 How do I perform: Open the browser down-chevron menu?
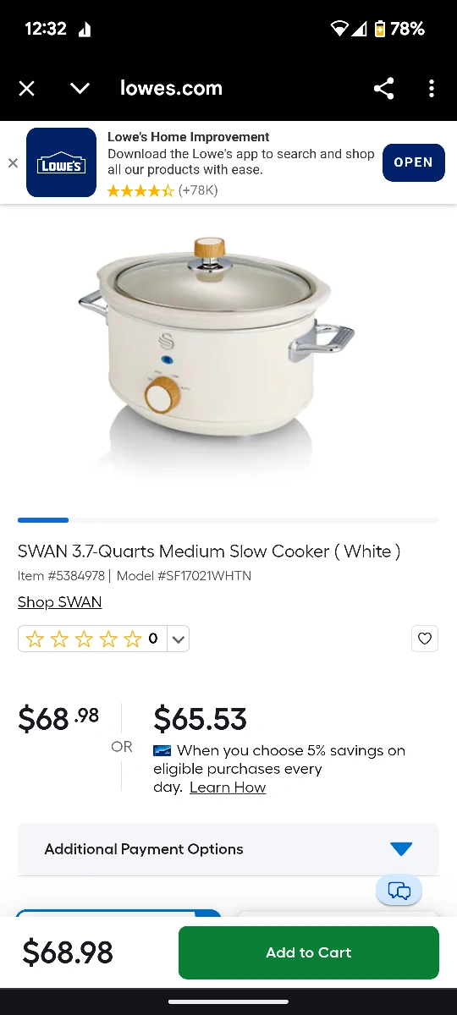click(80, 89)
